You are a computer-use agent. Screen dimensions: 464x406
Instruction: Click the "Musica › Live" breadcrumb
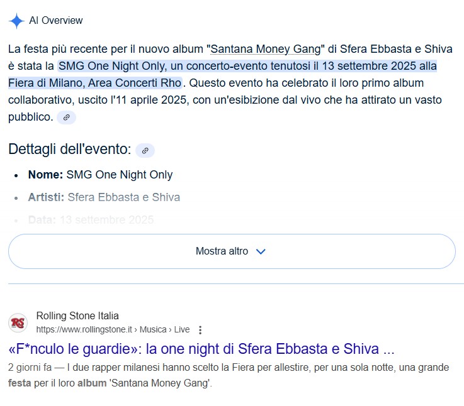tap(164, 330)
